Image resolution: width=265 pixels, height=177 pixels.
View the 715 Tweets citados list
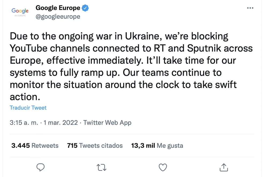coord(95,146)
